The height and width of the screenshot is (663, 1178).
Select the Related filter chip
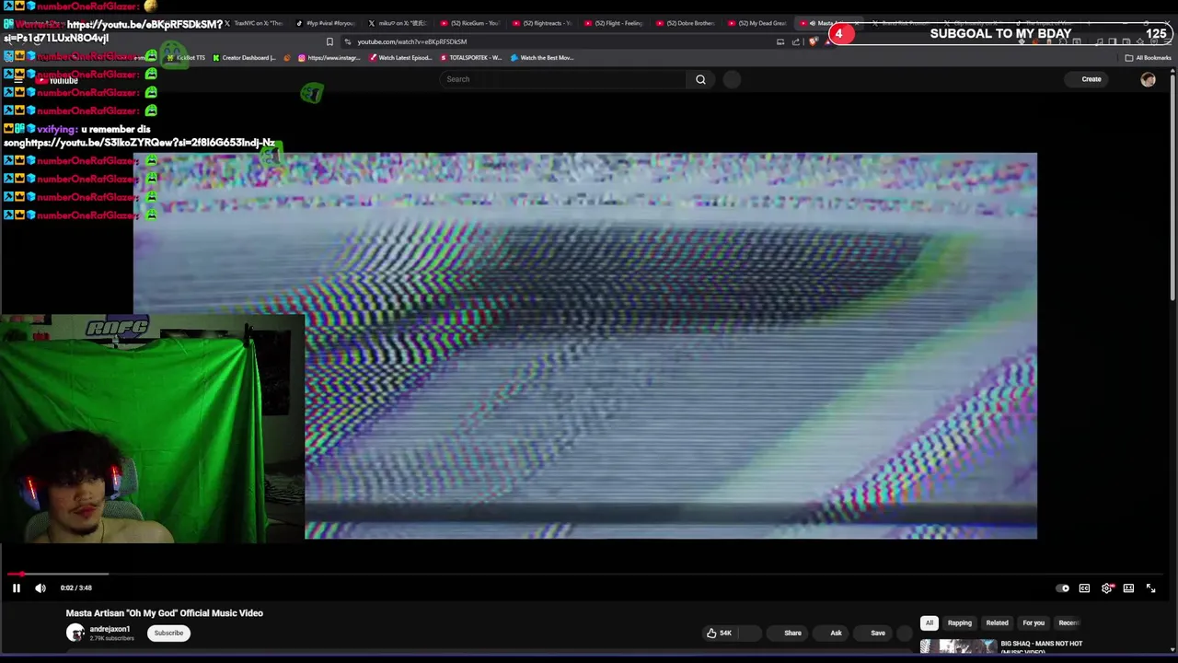click(997, 622)
